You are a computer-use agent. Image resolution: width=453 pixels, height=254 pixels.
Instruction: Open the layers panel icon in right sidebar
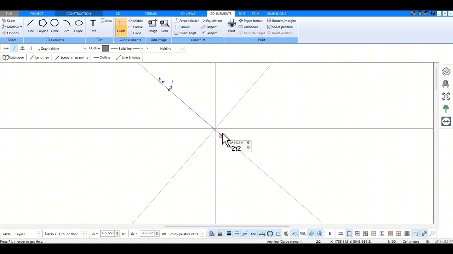click(x=446, y=72)
